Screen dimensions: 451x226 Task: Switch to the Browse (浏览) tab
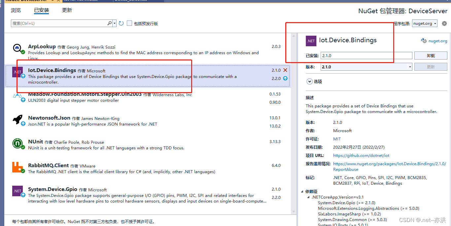(x=16, y=10)
